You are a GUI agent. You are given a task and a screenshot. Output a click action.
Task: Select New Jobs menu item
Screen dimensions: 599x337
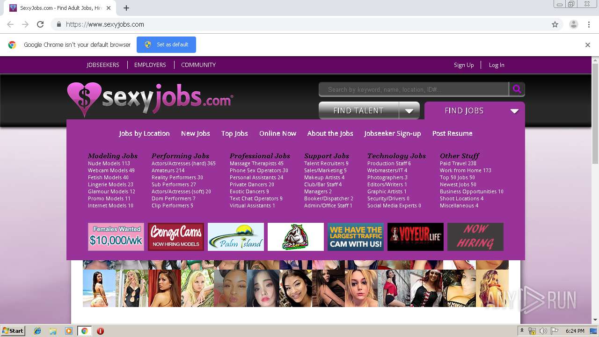196,133
